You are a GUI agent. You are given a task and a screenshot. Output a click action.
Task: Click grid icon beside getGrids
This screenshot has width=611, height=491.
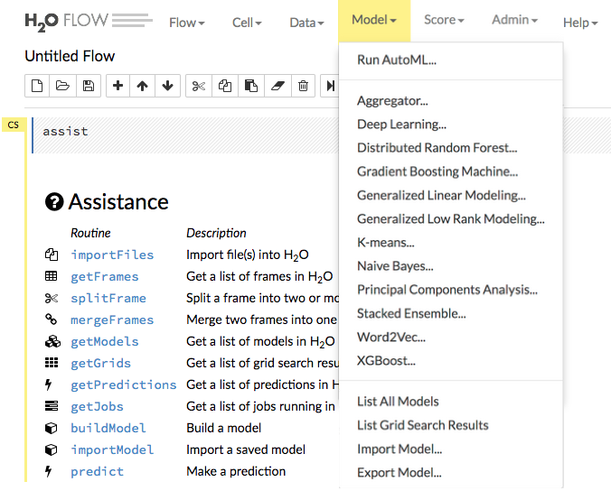coord(52,363)
